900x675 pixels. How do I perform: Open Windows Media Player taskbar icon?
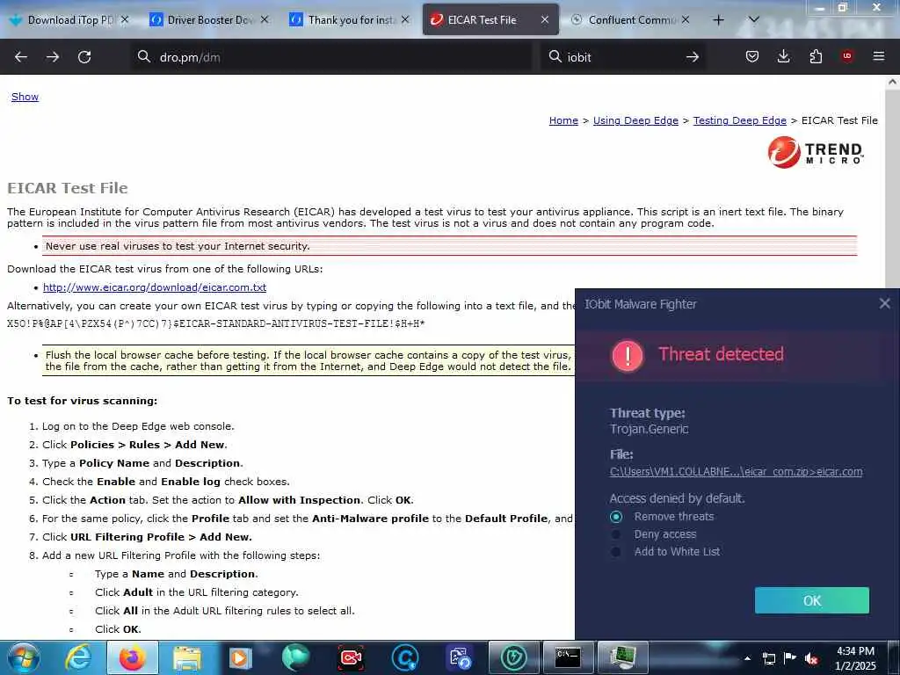[241, 657]
